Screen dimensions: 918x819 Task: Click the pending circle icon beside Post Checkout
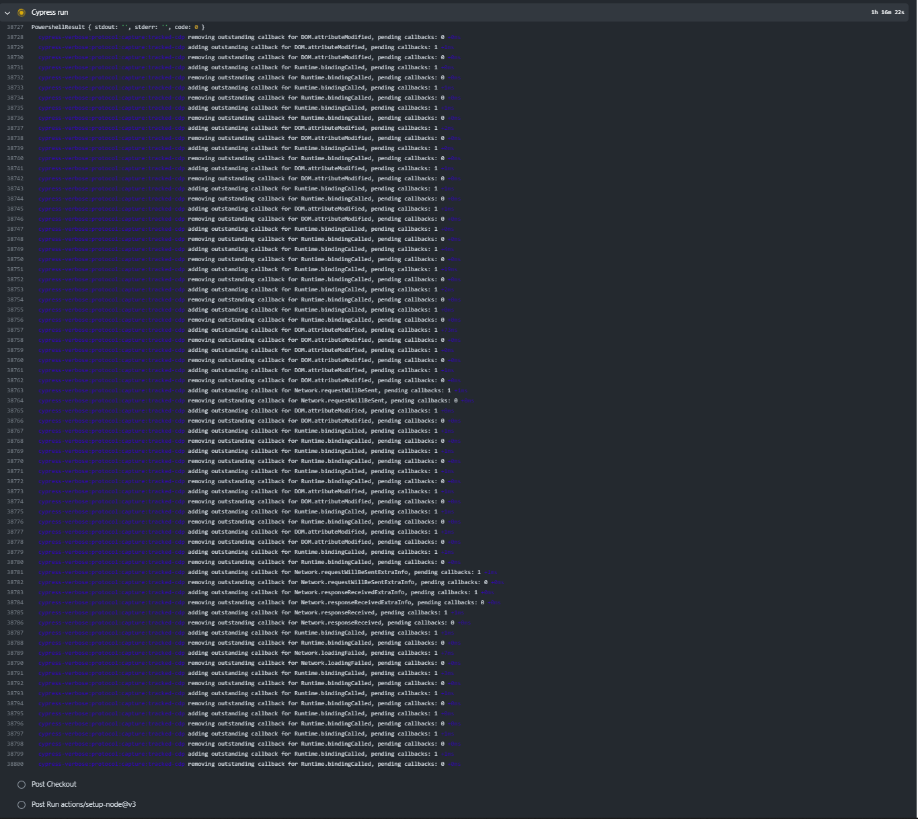[x=22, y=784]
